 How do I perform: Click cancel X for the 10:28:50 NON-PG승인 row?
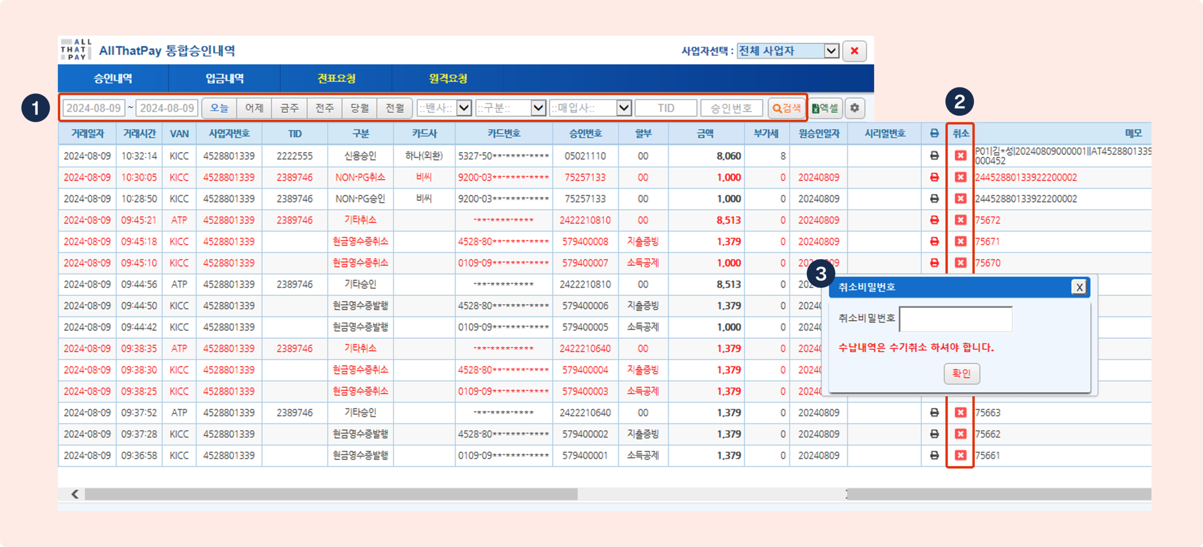click(x=960, y=199)
